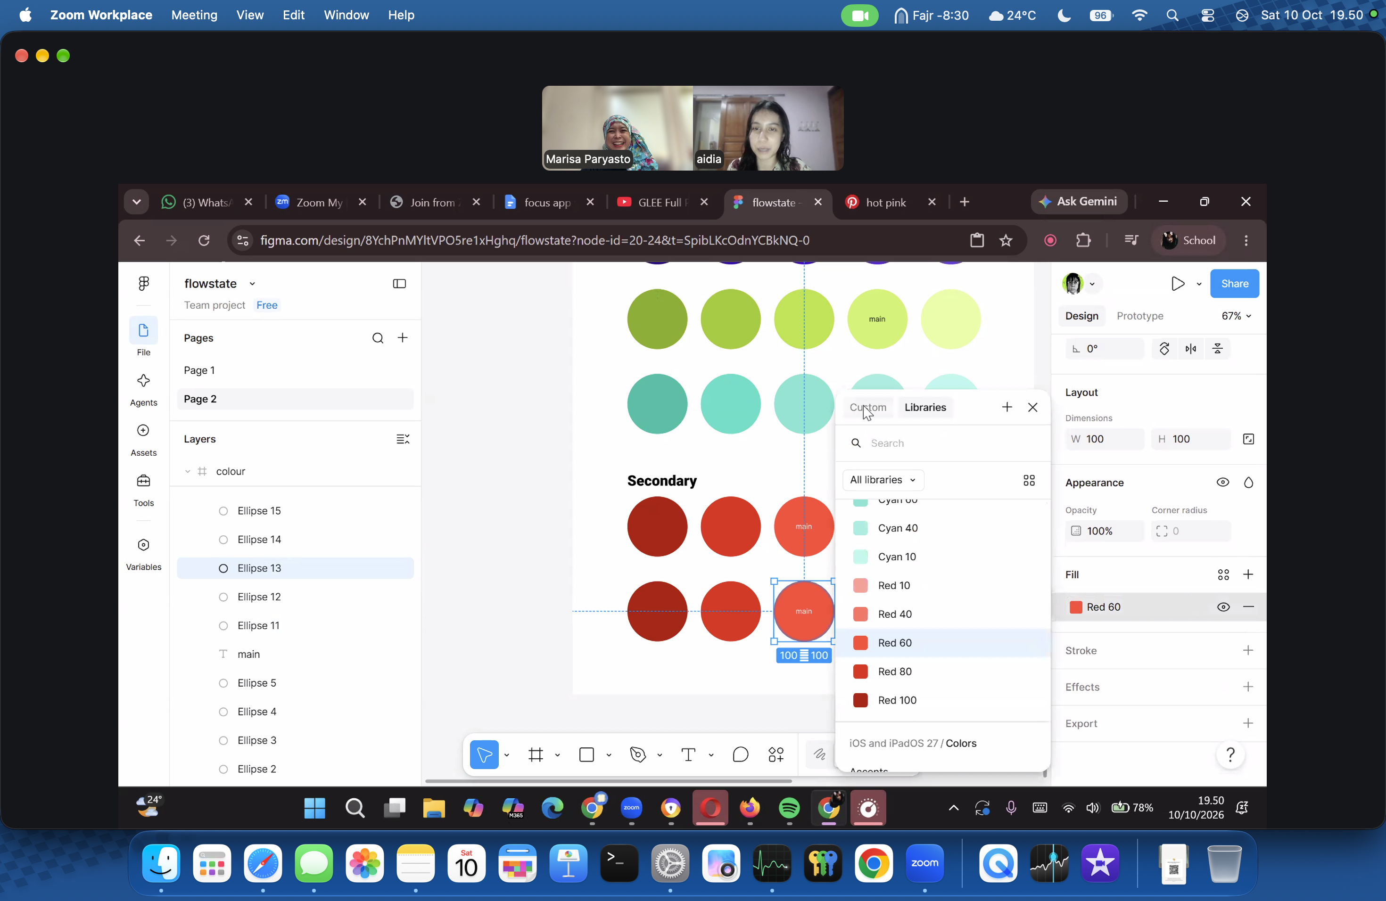The image size is (1386, 901).
Task: Open the Actions components tool
Action: (x=776, y=755)
